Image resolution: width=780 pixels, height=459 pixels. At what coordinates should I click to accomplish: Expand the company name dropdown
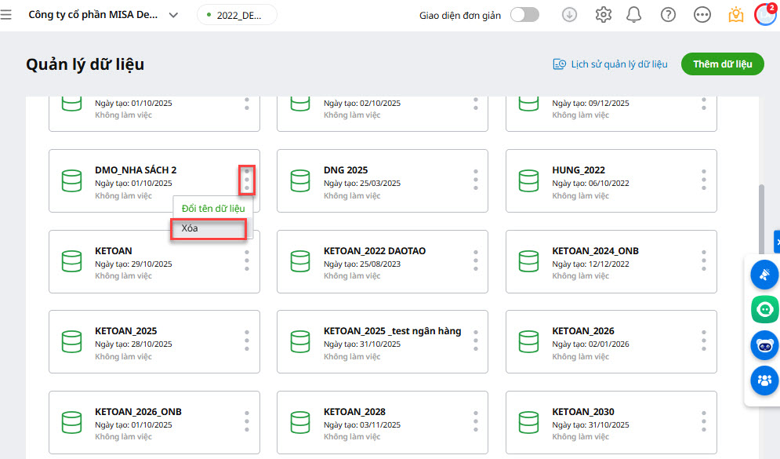(x=173, y=15)
